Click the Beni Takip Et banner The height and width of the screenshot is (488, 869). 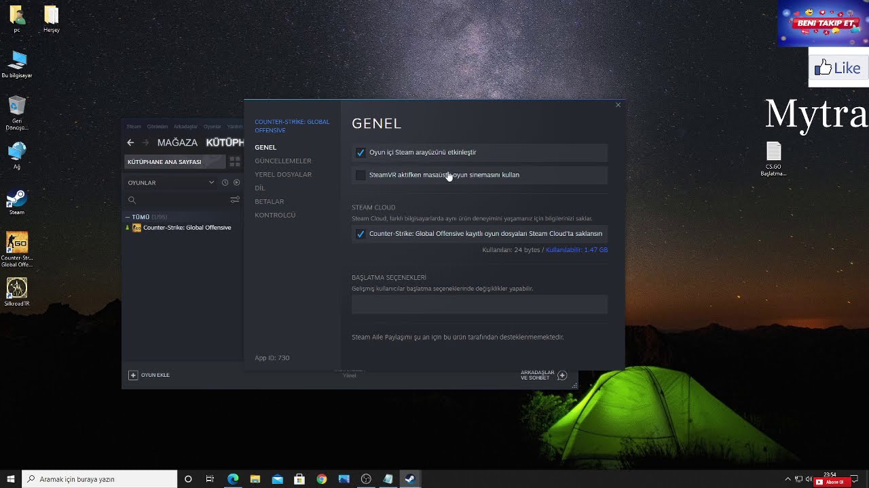click(824, 23)
